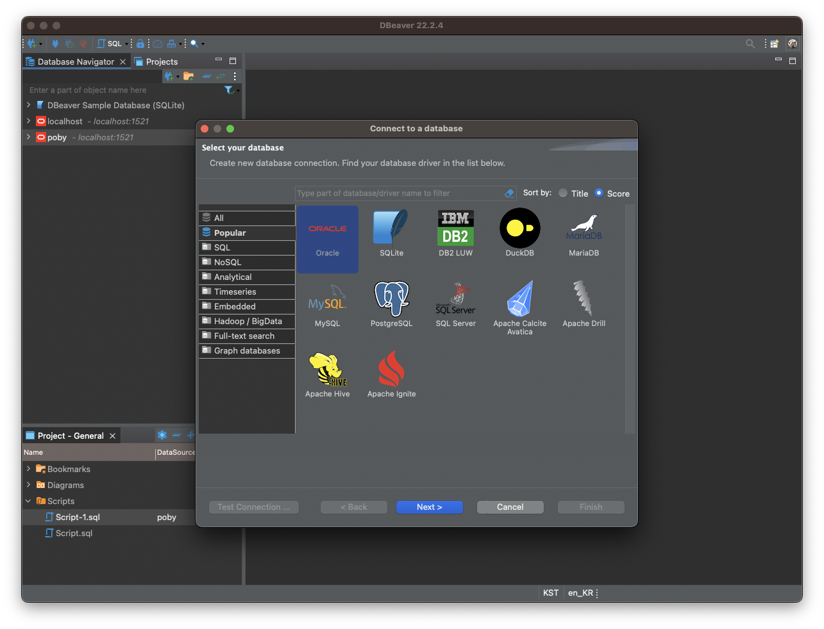Select Sort by Score radio button
The image size is (824, 629).
tap(599, 193)
